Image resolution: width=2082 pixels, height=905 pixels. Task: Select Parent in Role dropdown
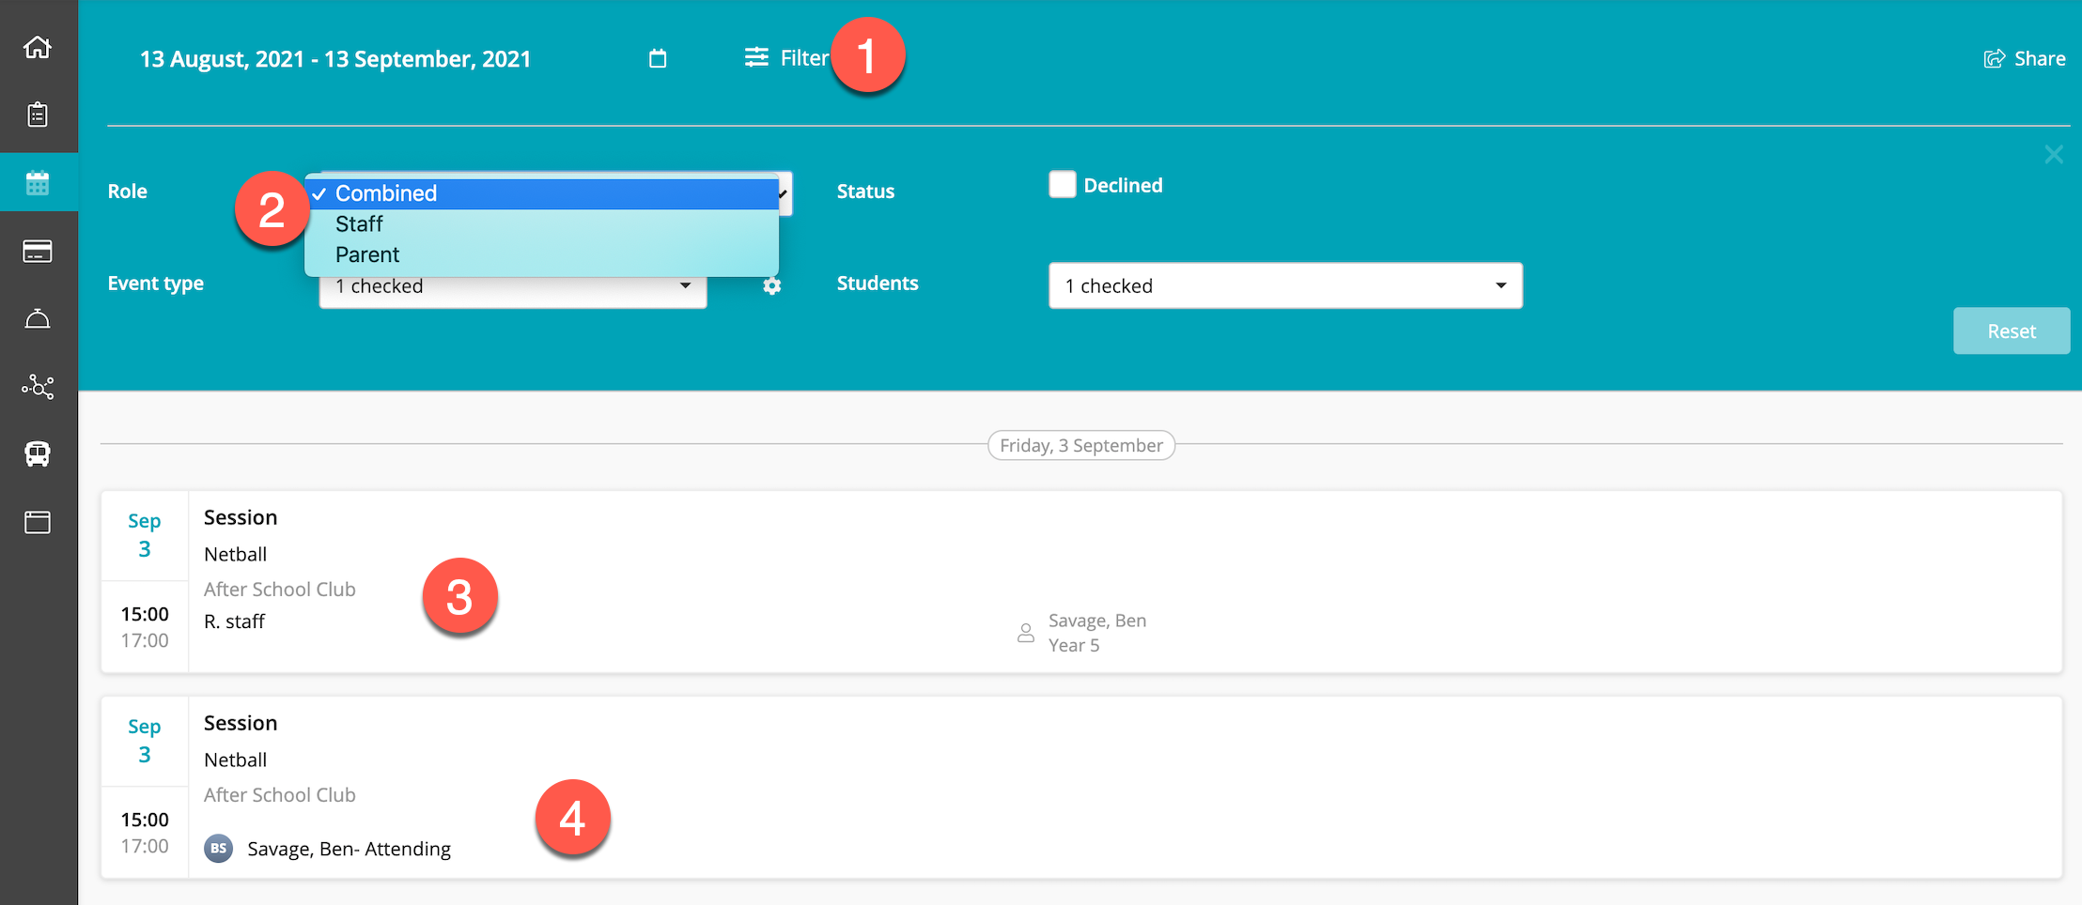(542, 255)
